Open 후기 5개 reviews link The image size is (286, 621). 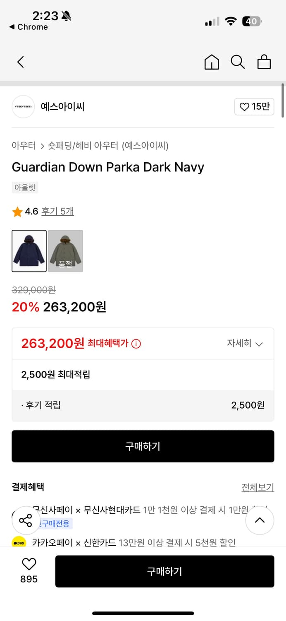click(57, 211)
